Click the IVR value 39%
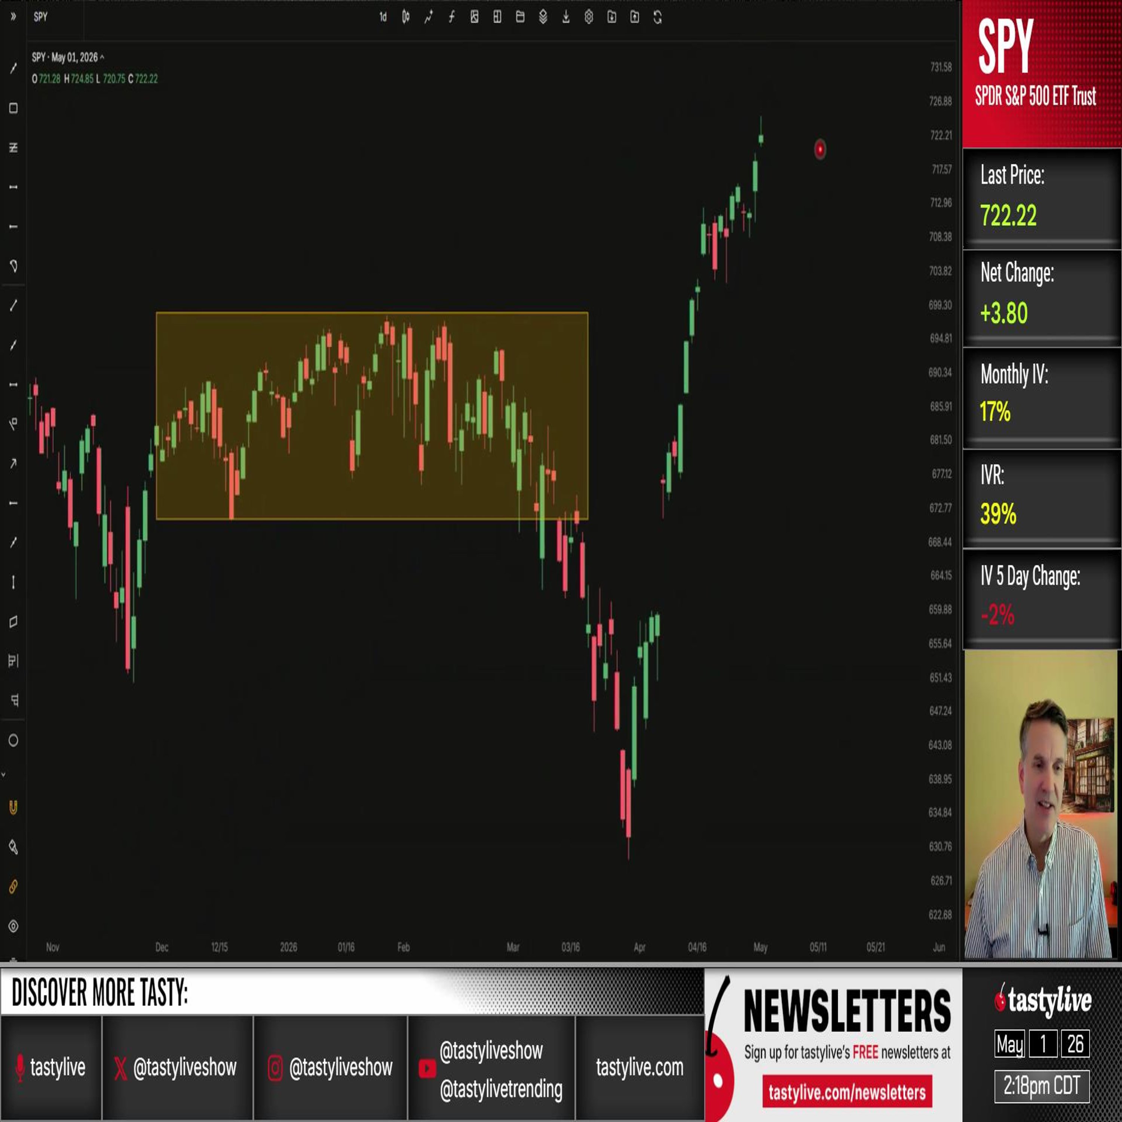Screen dimensions: 1122x1122 point(998,514)
